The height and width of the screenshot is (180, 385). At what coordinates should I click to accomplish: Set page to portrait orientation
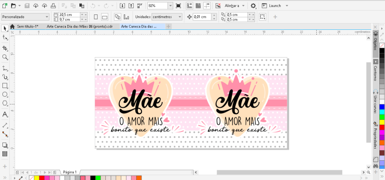96,17
